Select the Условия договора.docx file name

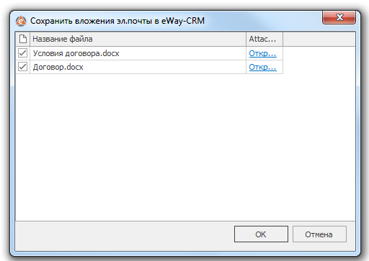(x=76, y=53)
